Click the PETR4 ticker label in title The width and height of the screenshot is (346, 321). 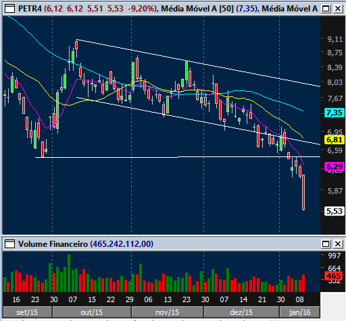coord(30,9)
